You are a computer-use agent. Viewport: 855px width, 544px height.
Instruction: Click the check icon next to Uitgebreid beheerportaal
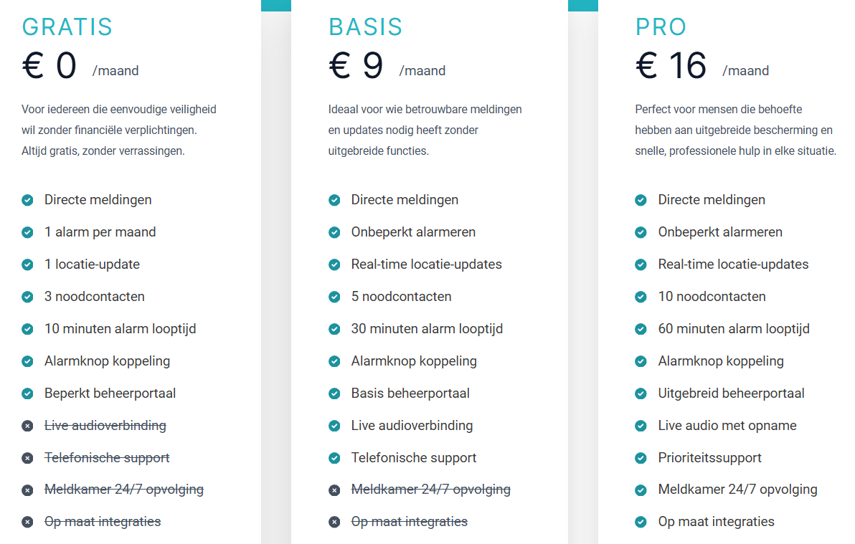641,393
